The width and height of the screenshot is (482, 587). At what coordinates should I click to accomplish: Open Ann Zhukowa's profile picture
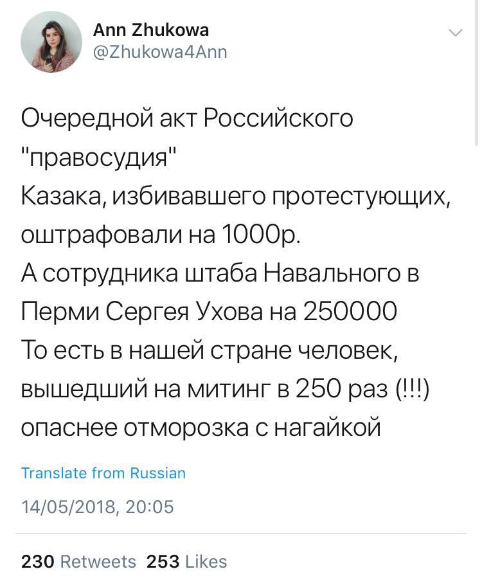(51, 42)
